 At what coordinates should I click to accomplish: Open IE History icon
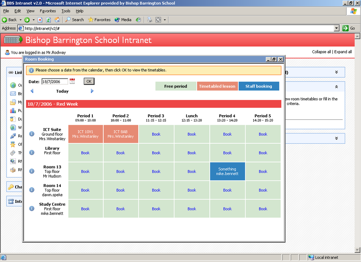(138, 20)
